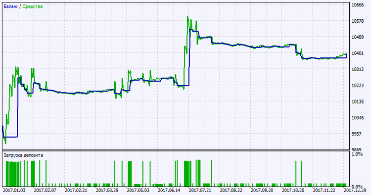Click the 2017.01.03 date label
The width and height of the screenshot is (371, 195).
click(14, 190)
